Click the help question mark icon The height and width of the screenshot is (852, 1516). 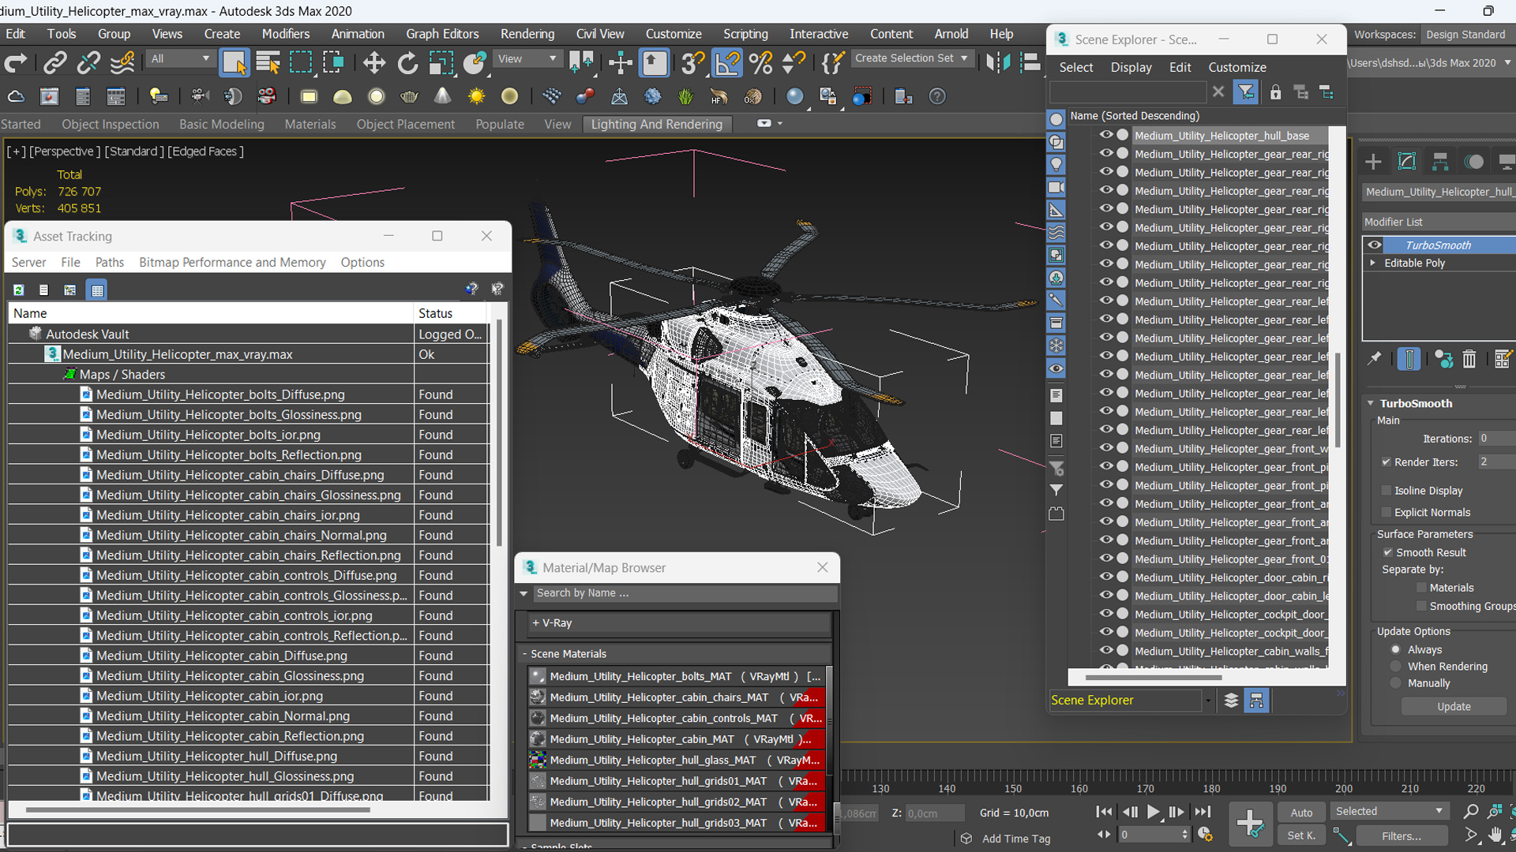937,96
